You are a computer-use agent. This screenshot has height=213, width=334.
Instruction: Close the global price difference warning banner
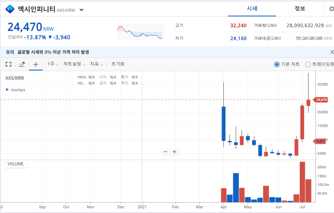tap(332, 52)
